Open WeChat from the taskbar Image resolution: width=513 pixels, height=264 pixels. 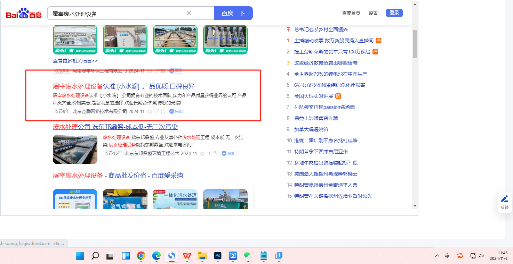point(248,256)
